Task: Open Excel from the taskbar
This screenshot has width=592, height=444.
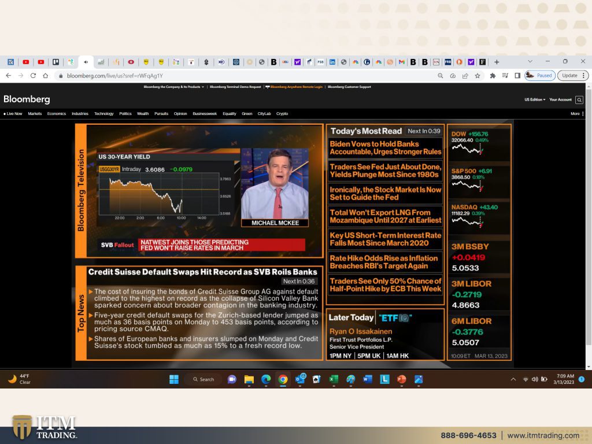Action: [x=334, y=379]
